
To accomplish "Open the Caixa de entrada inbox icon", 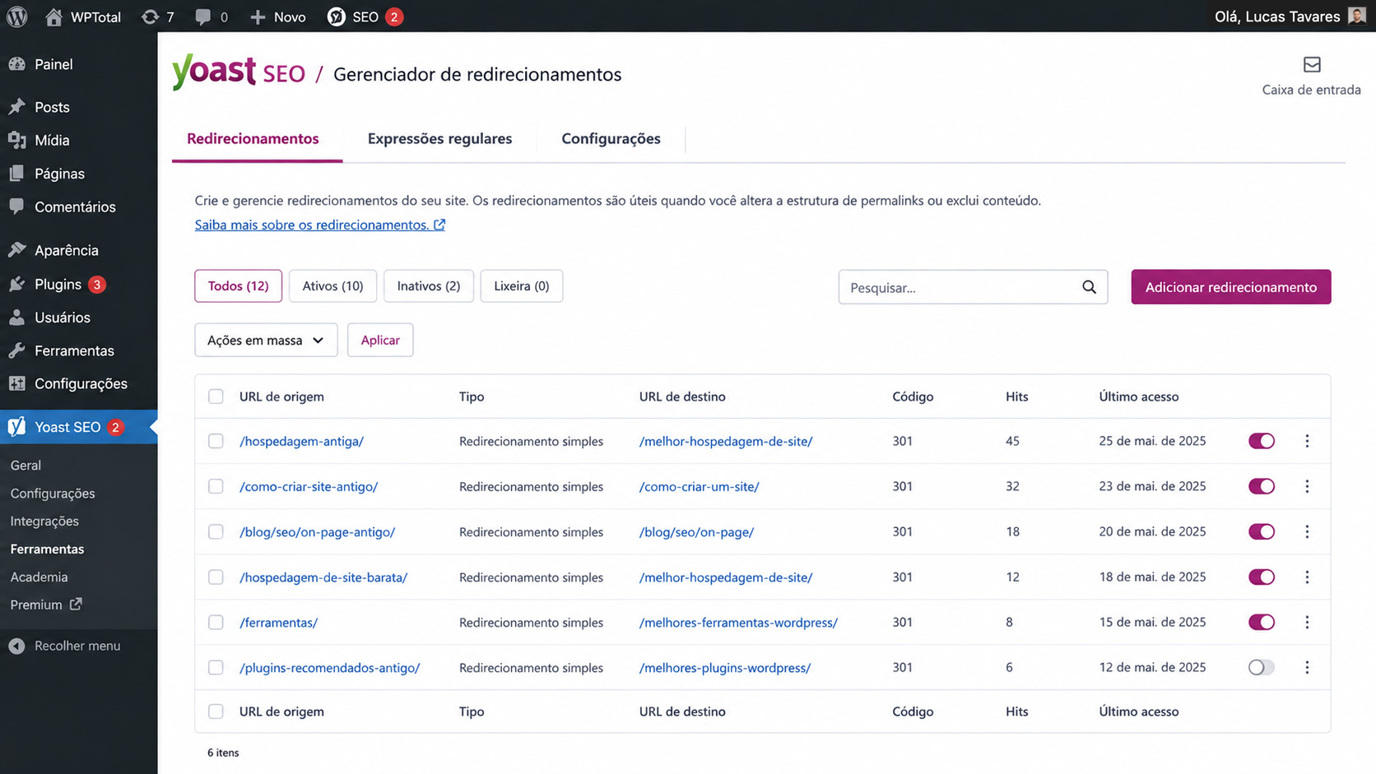I will click(1312, 64).
